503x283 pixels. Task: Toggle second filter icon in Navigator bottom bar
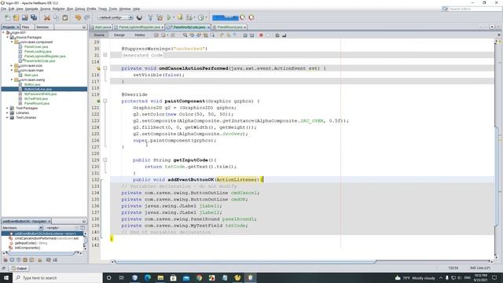(x=12, y=260)
